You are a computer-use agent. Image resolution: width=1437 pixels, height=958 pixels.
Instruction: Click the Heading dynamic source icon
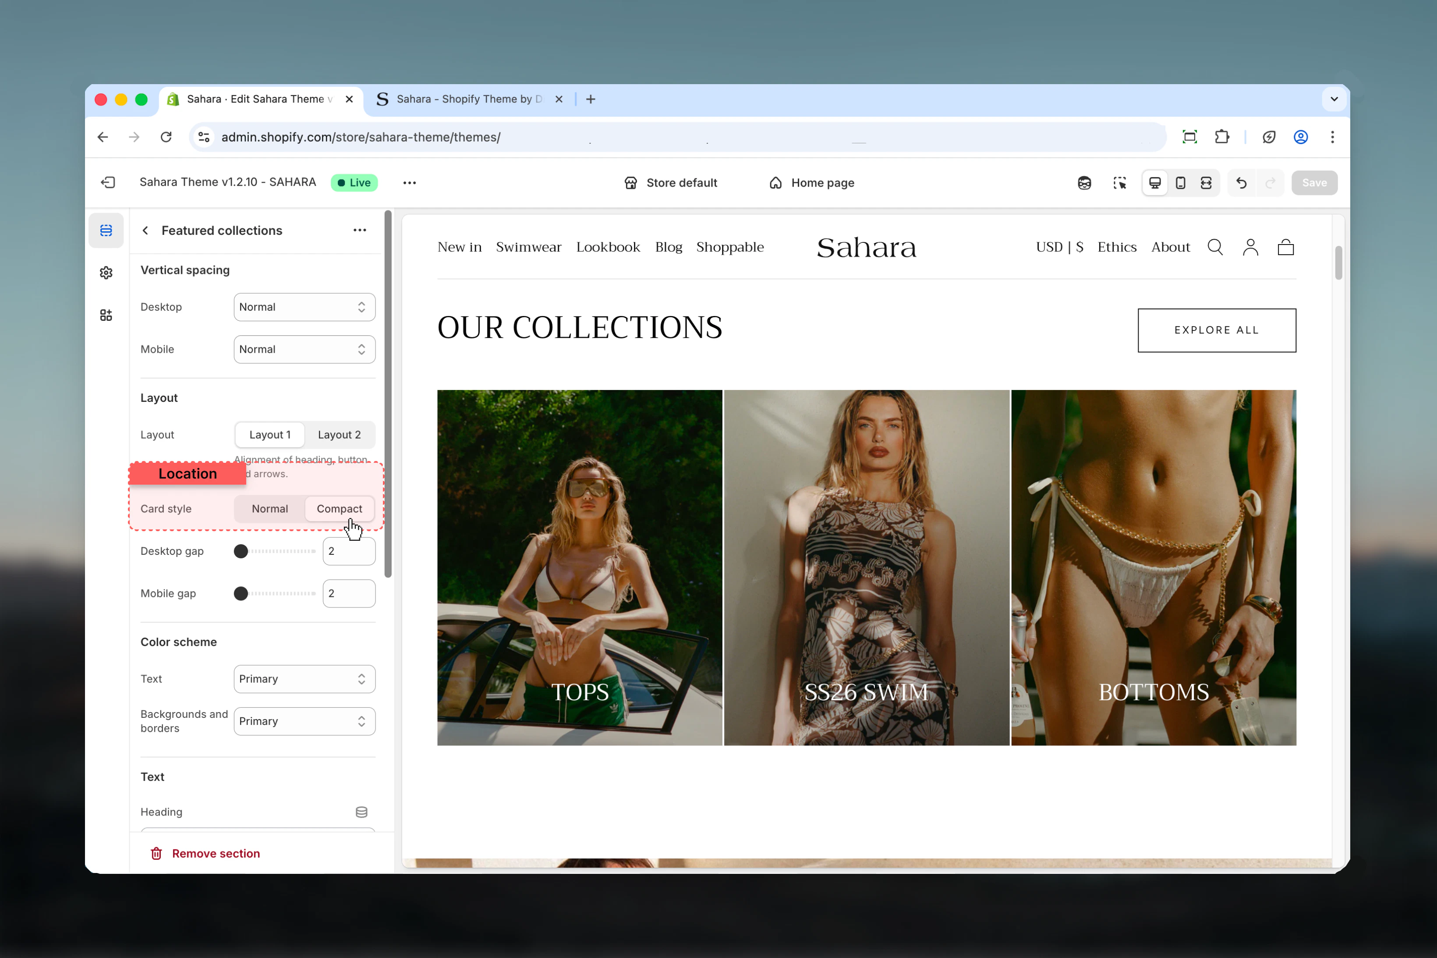pos(361,812)
